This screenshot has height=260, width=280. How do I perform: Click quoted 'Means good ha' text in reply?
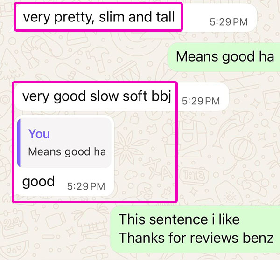[67, 152]
